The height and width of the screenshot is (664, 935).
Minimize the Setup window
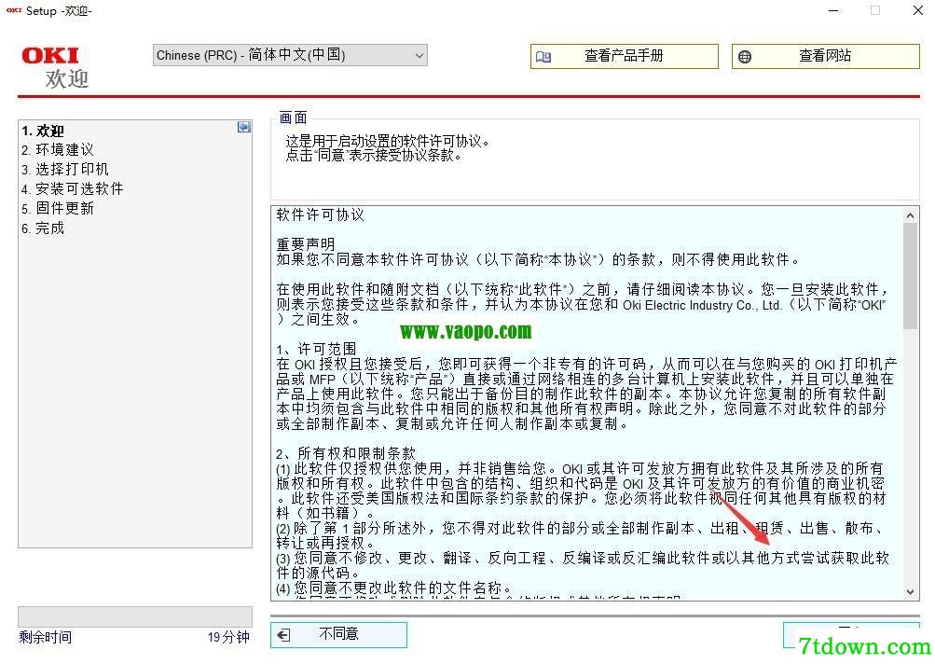click(833, 11)
